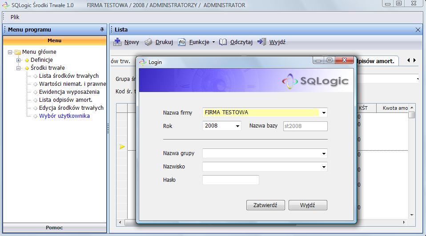Image resolution: width=426 pixels, height=236 pixels.
Task: Open the Nazwa grupy dropdown
Action: tap(324, 153)
